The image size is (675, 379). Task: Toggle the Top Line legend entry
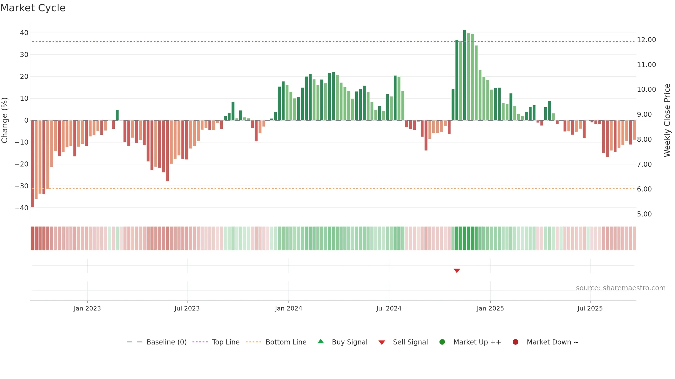pos(216,342)
